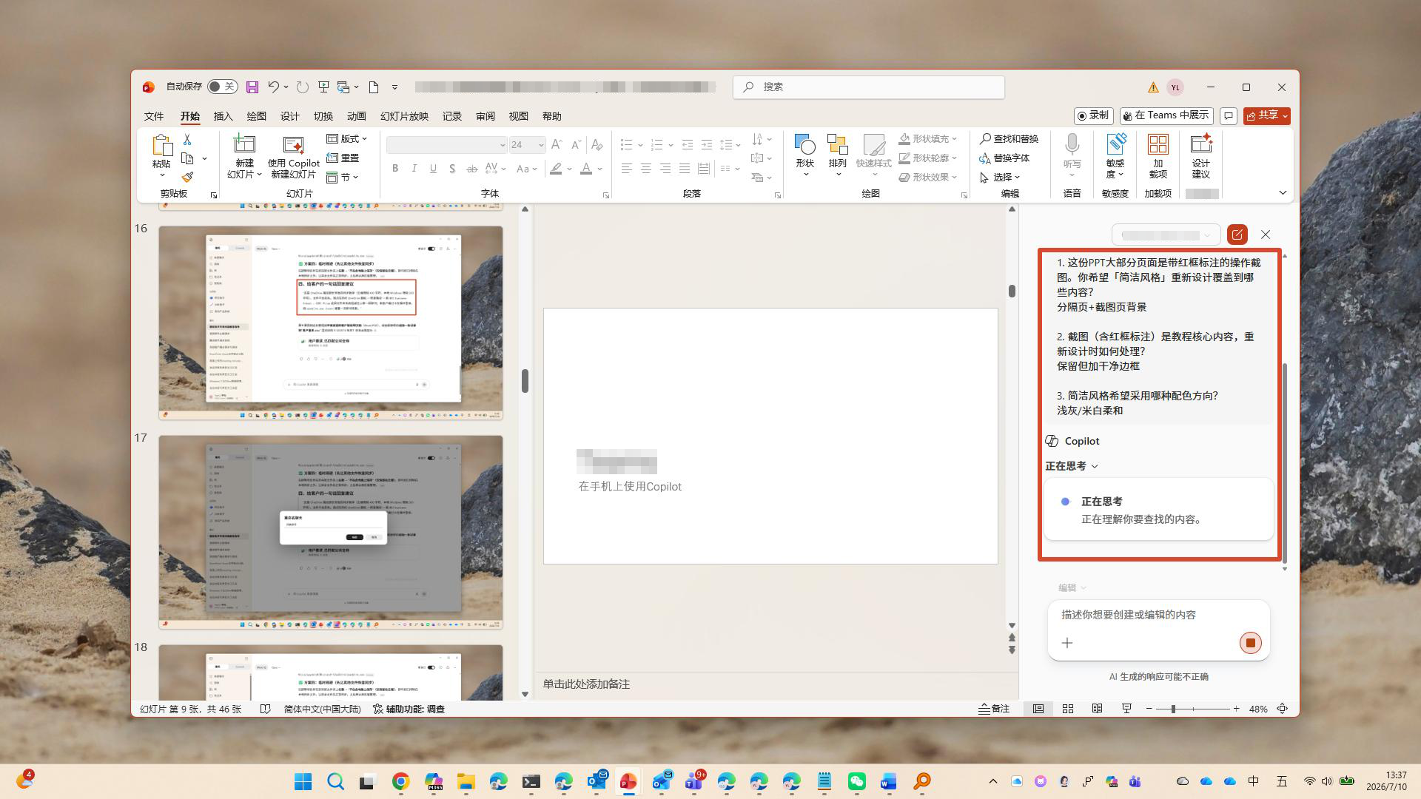Decrease the list indent level
Viewport: 1421px width, 799px height.
pyautogui.click(x=688, y=145)
